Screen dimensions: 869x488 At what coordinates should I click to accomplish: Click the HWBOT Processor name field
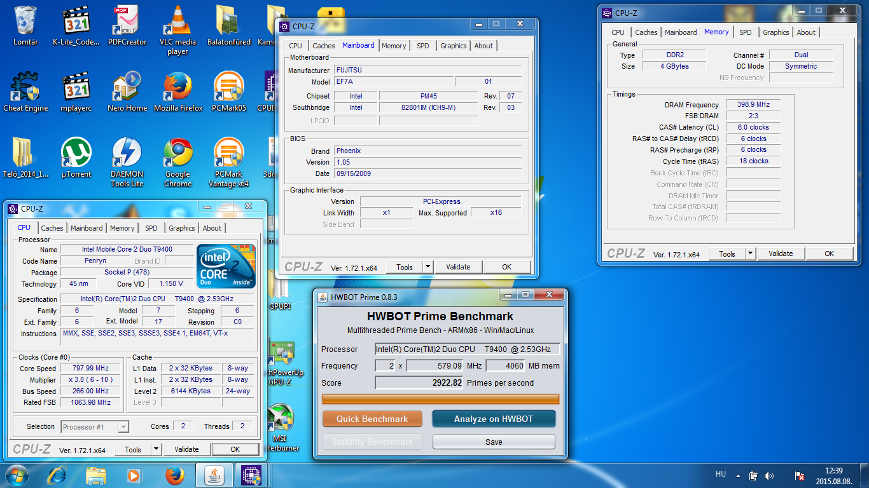pyautogui.click(x=468, y=349)
